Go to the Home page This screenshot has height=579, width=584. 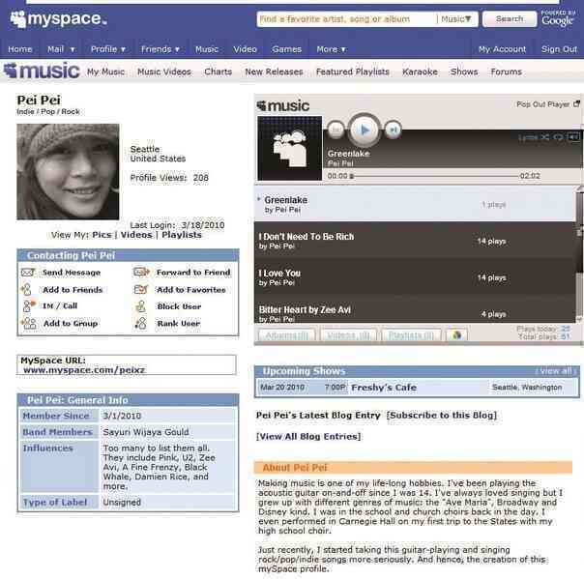(20, 49)
